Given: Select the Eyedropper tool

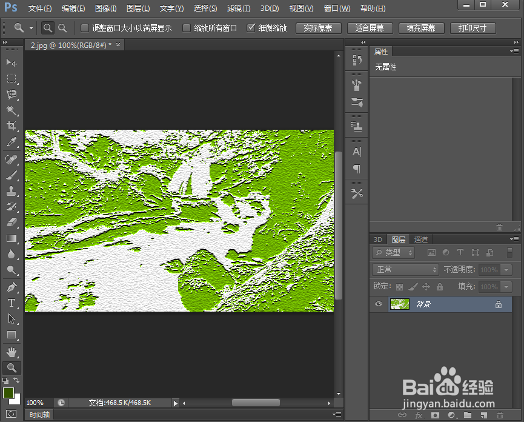Looking at the screenshot, I should click(12, 142).
